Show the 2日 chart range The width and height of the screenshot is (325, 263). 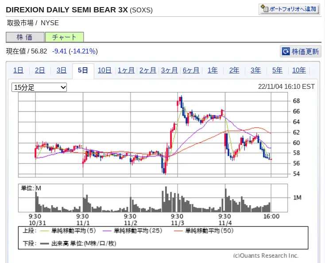click(x=40, y=70)
